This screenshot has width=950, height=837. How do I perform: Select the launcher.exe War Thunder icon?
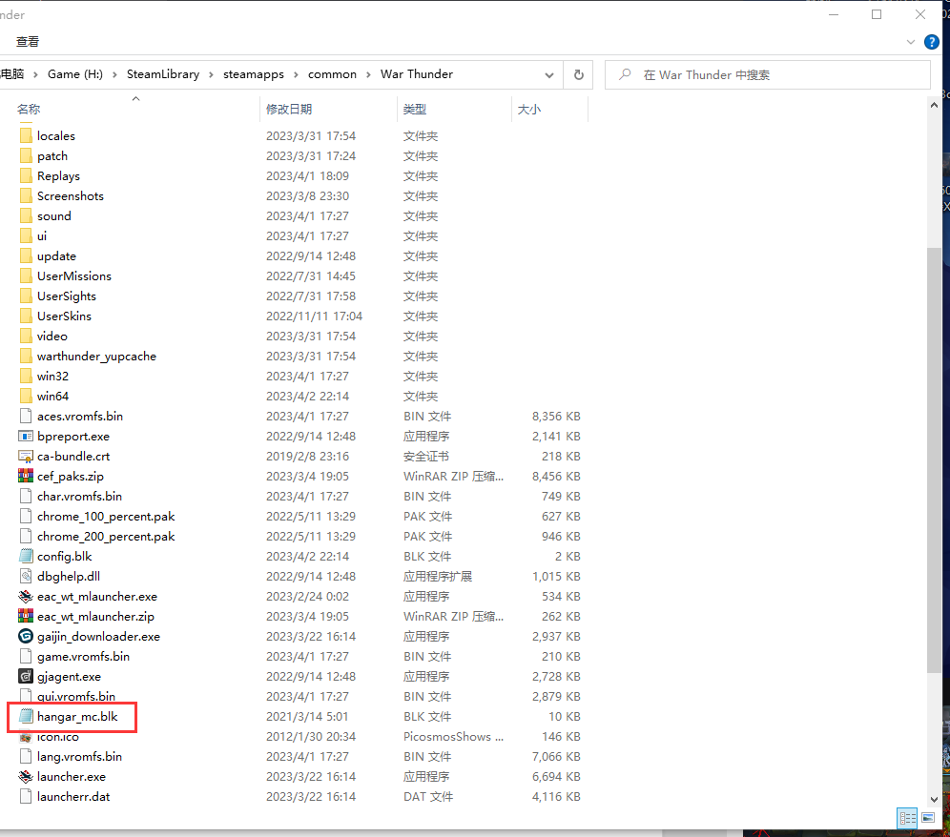(26, 776)
